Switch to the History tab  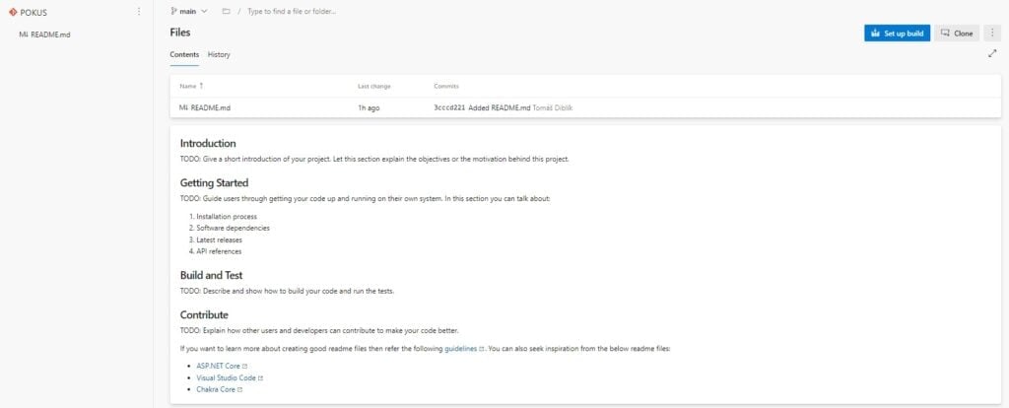pyautogui.click(x=219, y=54)
